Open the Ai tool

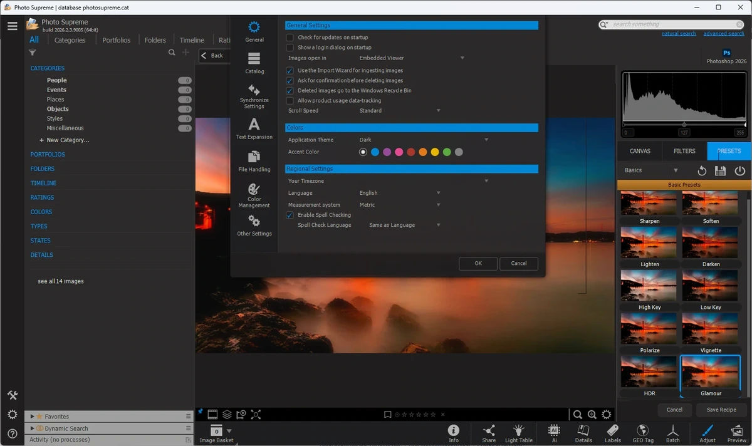(x=554, y=433)
